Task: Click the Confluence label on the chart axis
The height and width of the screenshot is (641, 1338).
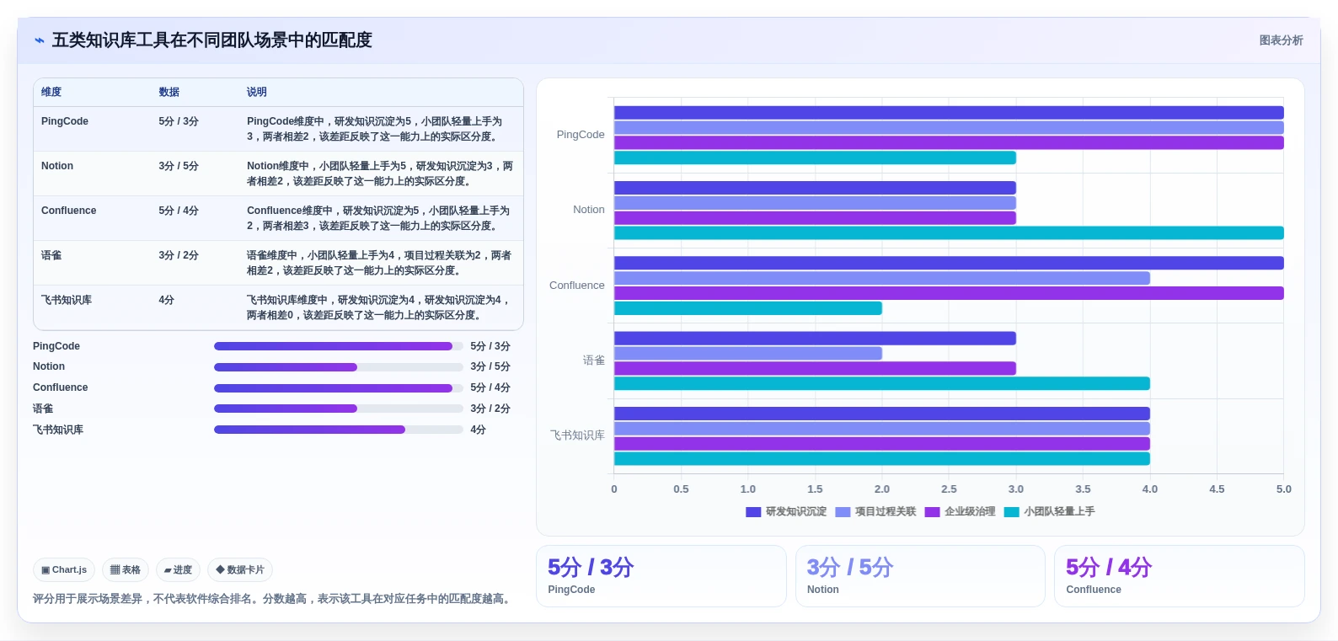Action: coord(577,286)
